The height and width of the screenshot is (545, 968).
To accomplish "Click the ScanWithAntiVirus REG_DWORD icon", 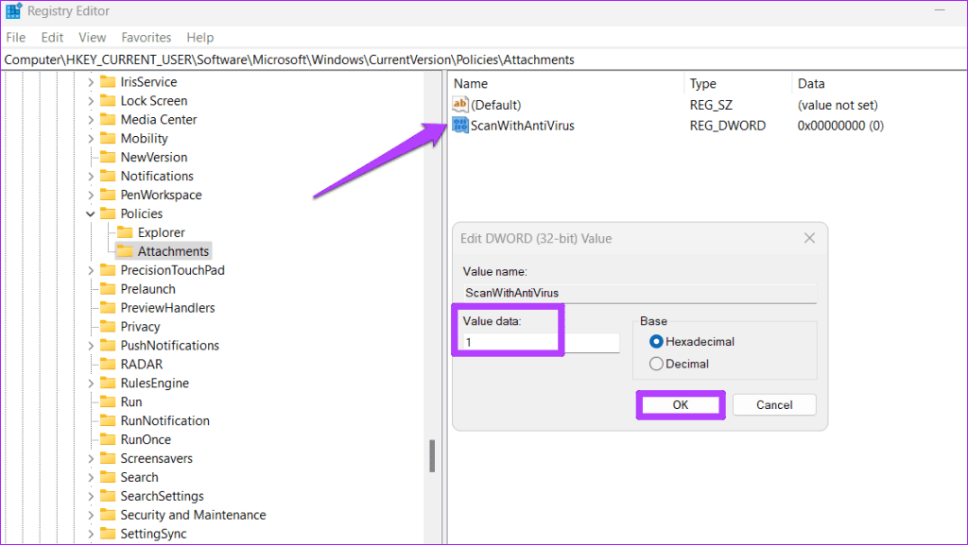I will click(x=460, y=125).
